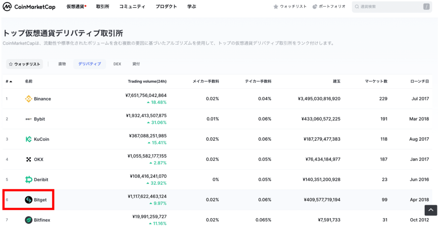Click the Bybit logo icon
438x229 pixels.
point(29,119)
